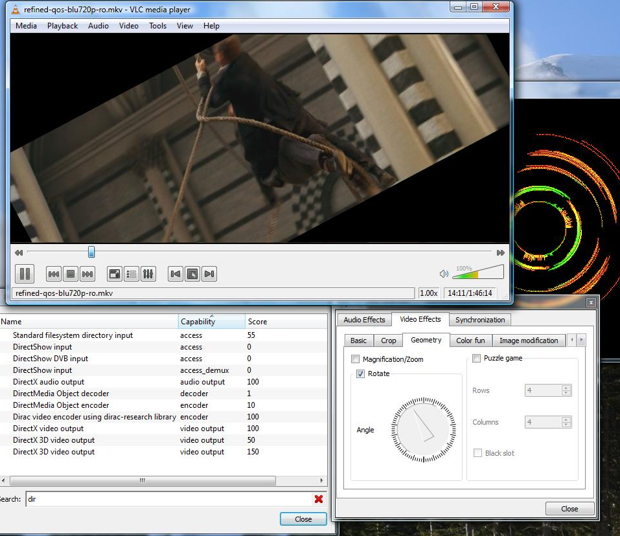Screen dimensions: 620x536
Task: Enable the Magnification/Zoom checkbox
Action: pyautogui.click(x=355, y=359)
